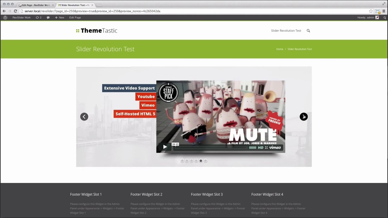The image size is (388, 218).
Task: Close the Edit Page browser tab
Action: coord(53,5)
